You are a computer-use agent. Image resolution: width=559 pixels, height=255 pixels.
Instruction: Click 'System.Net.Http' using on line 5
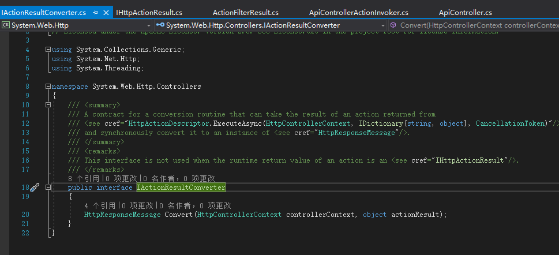(107, 59)
